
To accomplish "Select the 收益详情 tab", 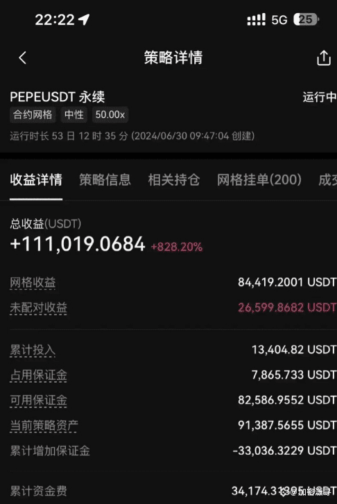I will point(36,180).
